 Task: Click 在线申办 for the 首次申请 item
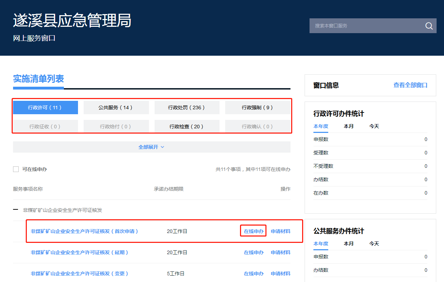click(253, 232)
